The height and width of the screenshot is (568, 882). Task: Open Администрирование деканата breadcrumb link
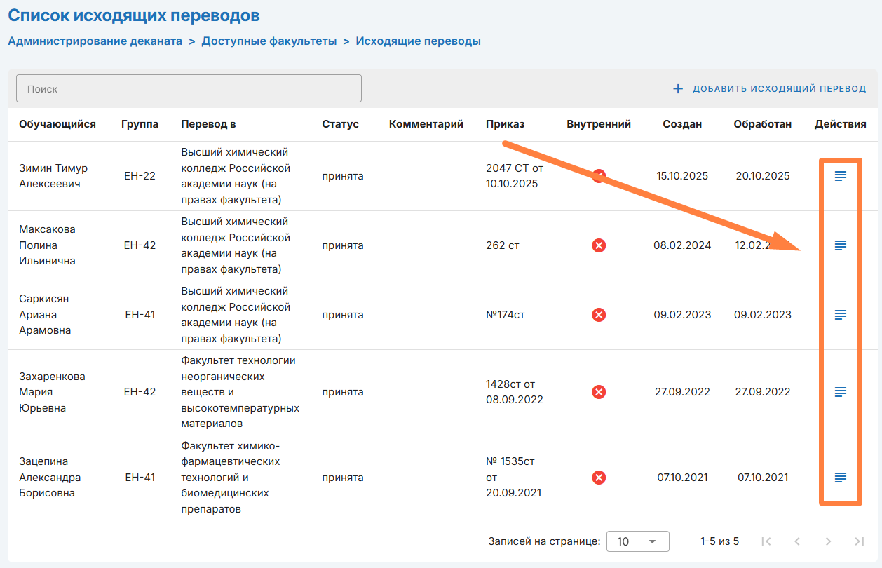[95, 41]
